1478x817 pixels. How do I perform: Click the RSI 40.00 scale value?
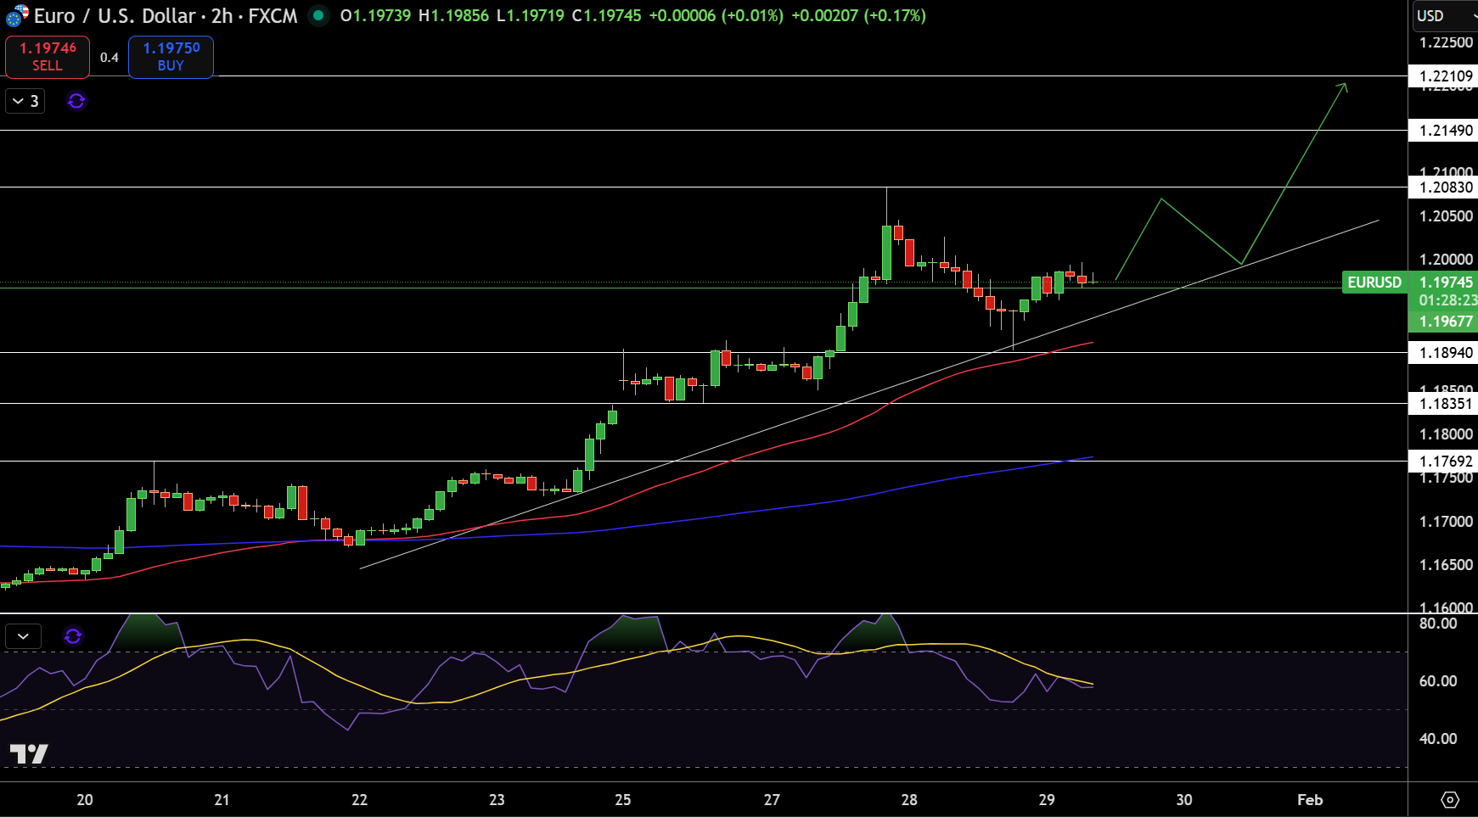1438,739
